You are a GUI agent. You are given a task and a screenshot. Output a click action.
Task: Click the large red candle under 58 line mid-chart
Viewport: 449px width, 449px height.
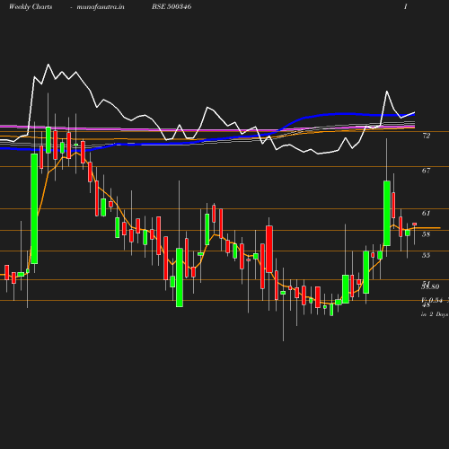(x=269, y=249)
